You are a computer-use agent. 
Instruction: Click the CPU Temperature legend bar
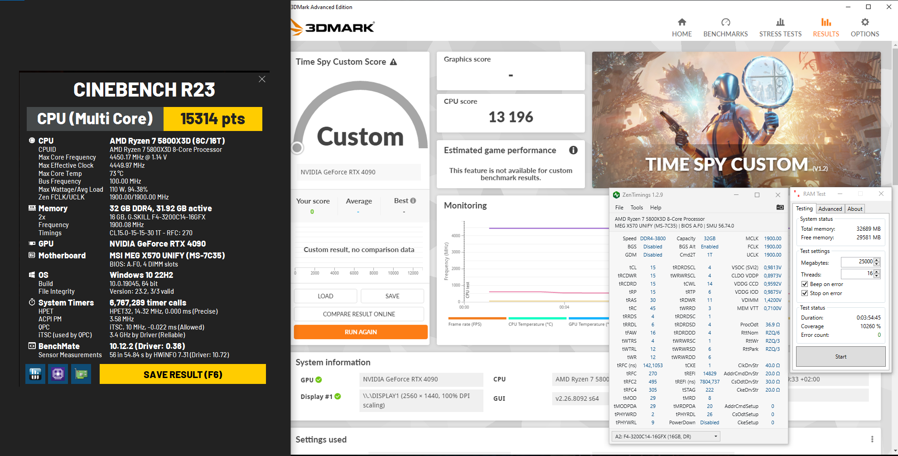pos(537,318)
